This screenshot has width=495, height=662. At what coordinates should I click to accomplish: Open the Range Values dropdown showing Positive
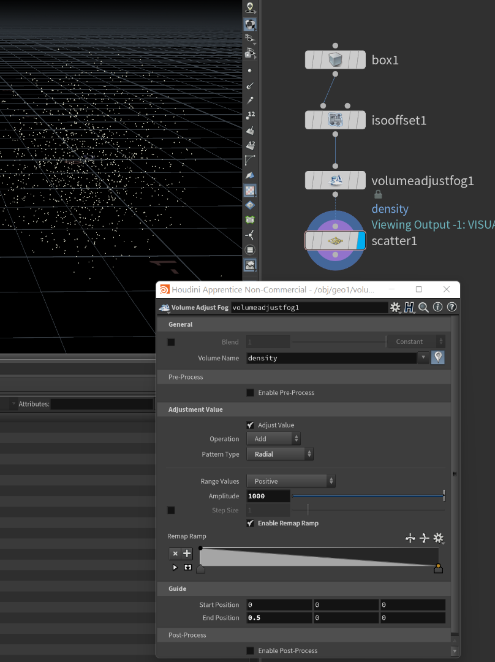(x=290, y=481)
